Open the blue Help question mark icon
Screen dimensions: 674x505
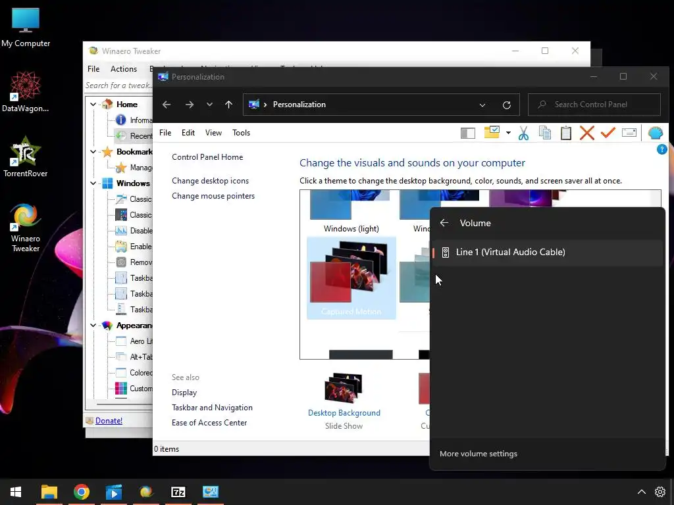click(x=662, y=149)
